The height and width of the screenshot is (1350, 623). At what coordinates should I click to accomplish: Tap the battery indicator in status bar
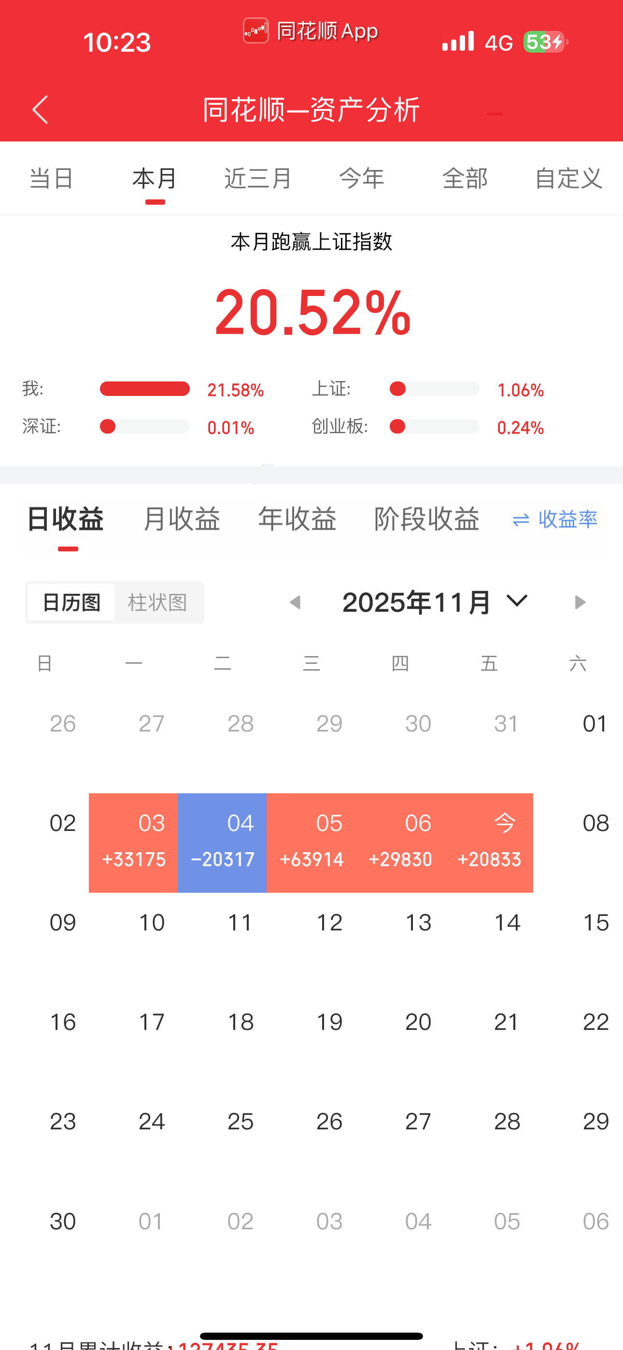[x=545, y=42]
